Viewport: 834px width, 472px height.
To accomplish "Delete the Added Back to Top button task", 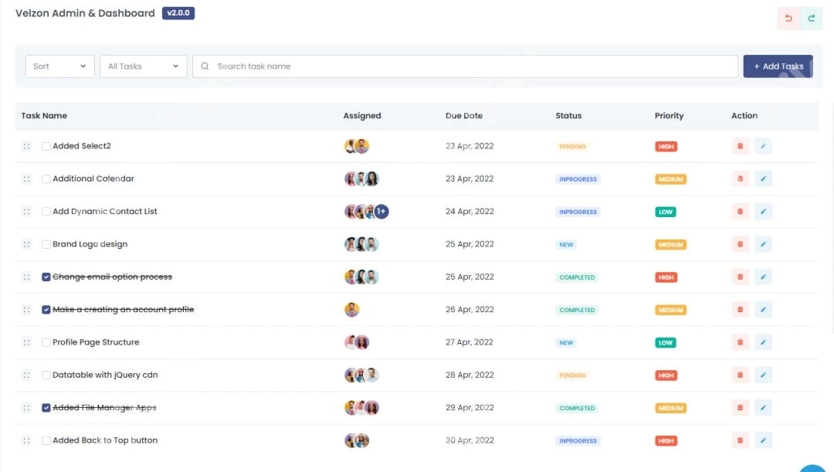I will click(741, 440).
